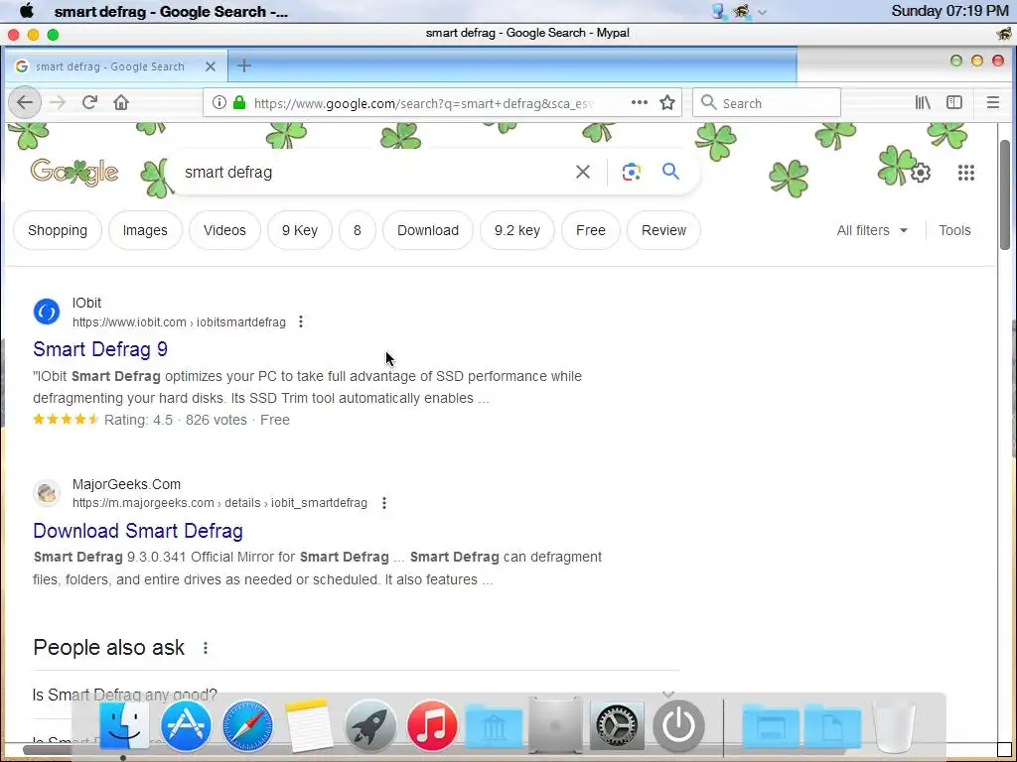Open System Preferences gear in dock
Image resolution: width=1017 pixels, height=762 pixels.
(x=617, y=726)
